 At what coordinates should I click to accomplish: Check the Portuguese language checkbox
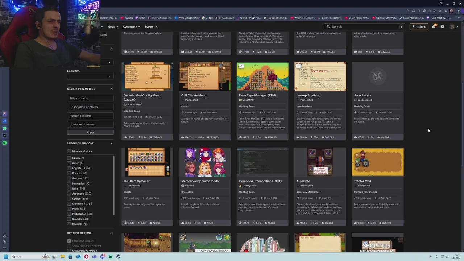(x=69, y=214)
